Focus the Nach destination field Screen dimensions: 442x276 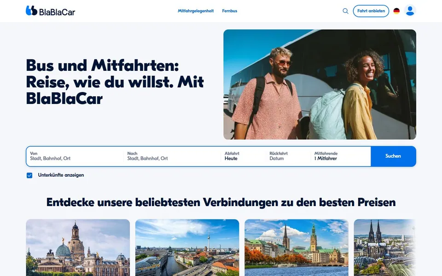[172, 156]
